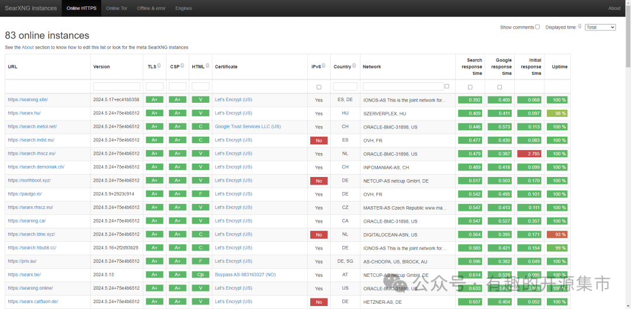Click the Displayed time help icon
Screen dimensions: 631x309
click(580, 26)
